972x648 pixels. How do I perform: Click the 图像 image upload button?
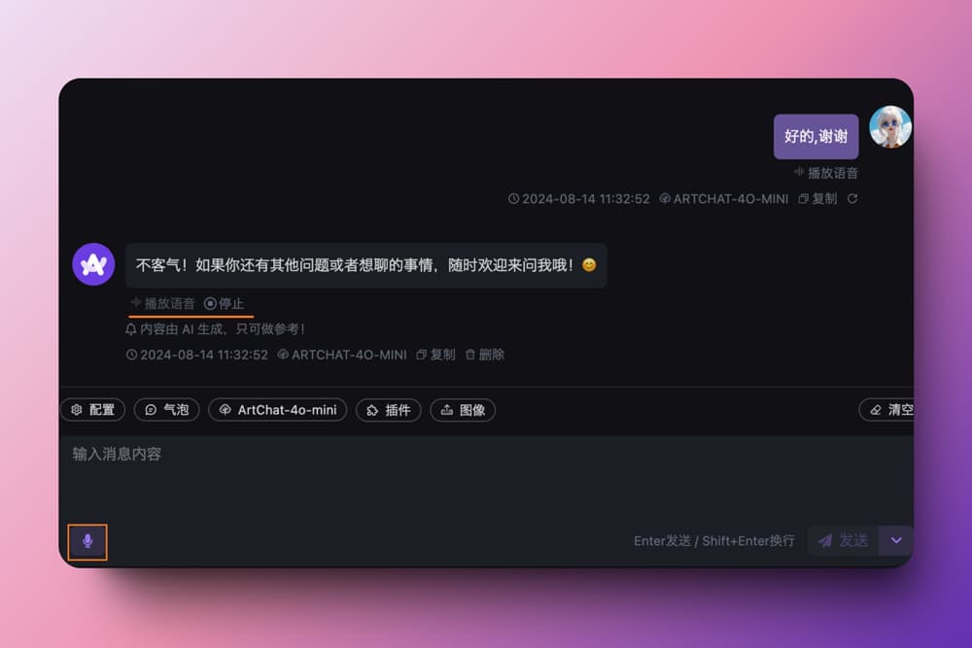463,410
